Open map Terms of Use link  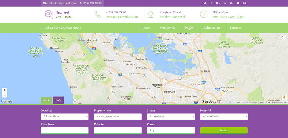coord(265,103)
